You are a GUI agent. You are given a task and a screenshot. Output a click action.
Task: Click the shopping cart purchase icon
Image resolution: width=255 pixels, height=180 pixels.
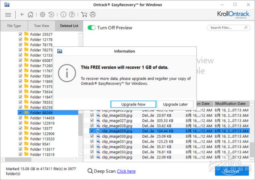(84, 14)
